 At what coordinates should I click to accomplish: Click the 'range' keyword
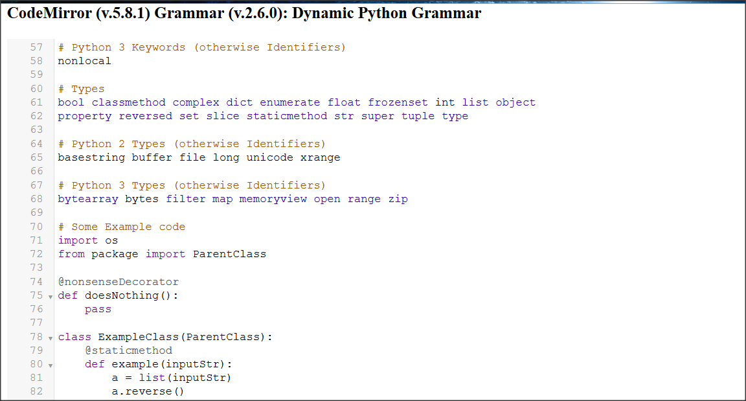pos(365,200)
